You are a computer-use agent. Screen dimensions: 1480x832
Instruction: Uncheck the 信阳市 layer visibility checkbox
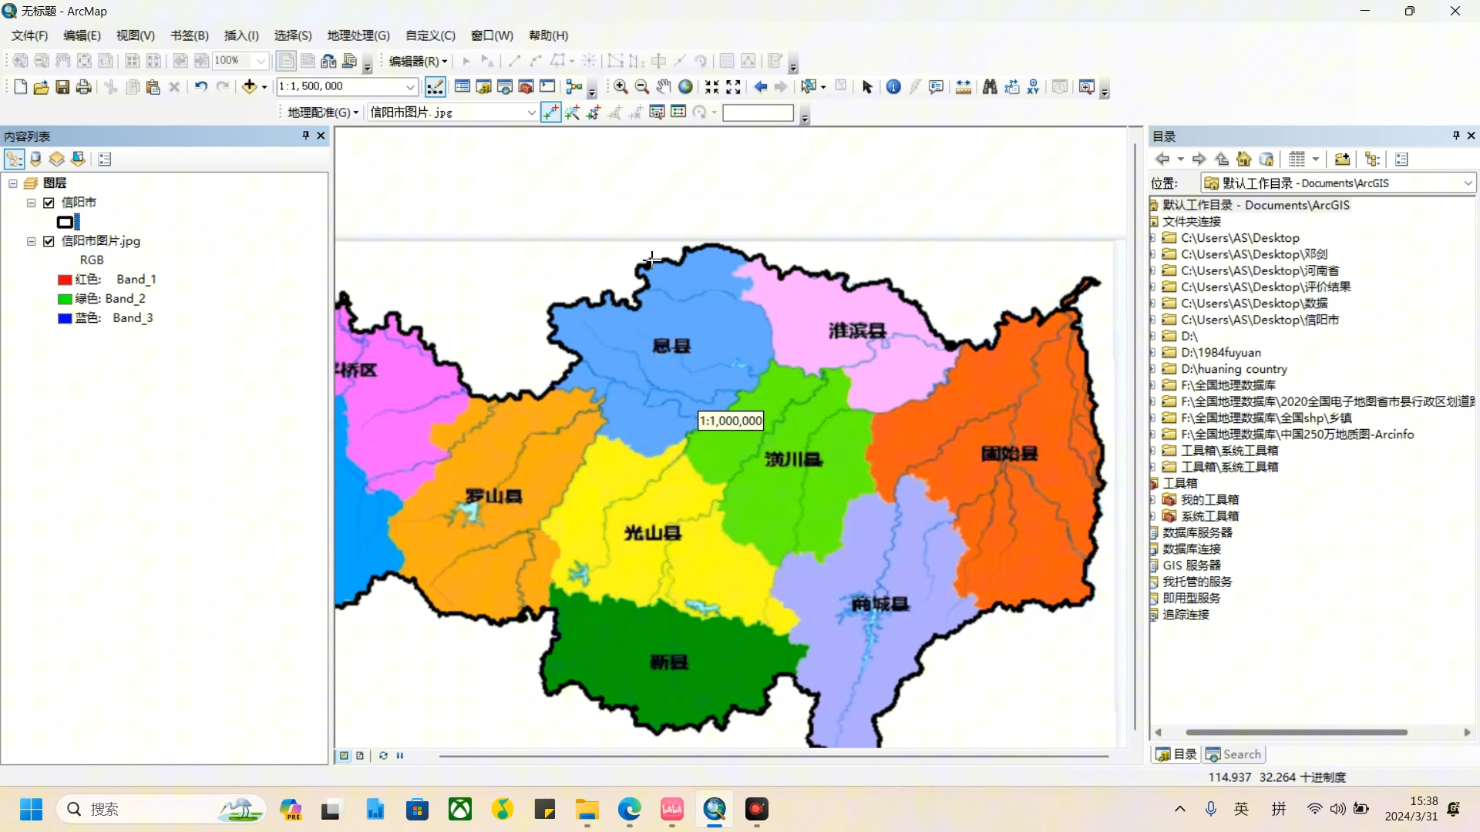click(x=49, y=202)
